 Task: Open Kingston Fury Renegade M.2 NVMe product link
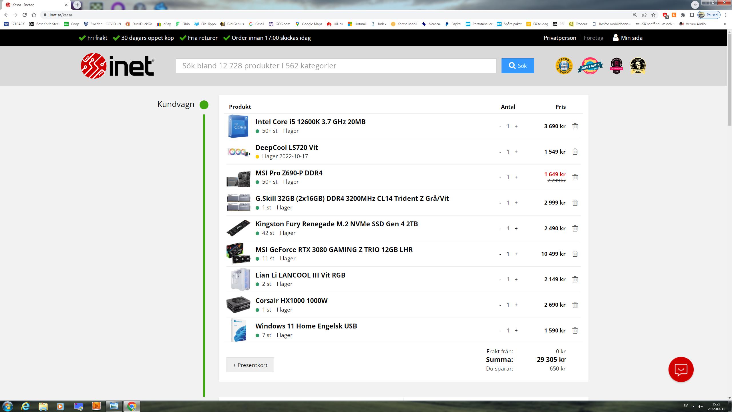coord(337,224)
